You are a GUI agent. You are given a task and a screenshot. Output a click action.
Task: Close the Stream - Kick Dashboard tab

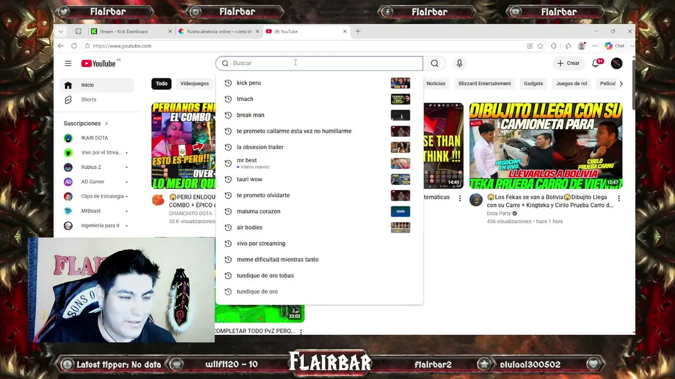click(x=170, y=32)
